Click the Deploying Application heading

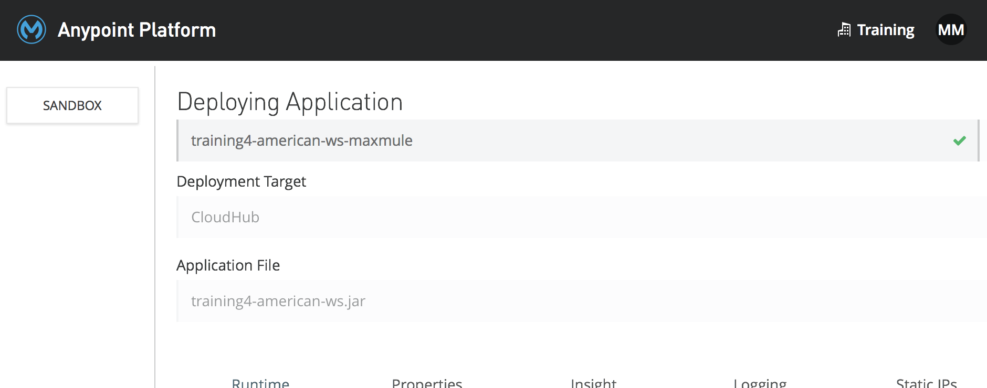290,102
